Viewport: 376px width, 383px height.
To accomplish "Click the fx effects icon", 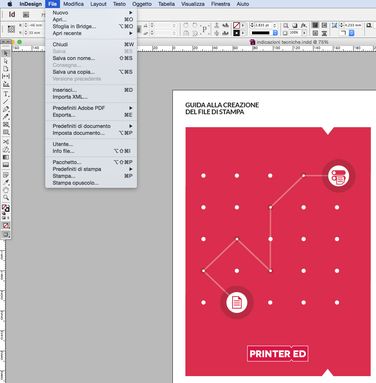I will tap(304, 25).
